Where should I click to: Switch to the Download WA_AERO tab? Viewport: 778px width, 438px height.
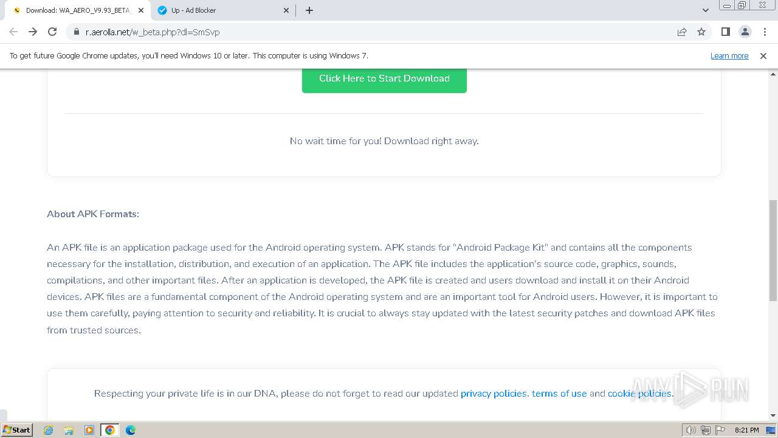[x=78, y=10]
